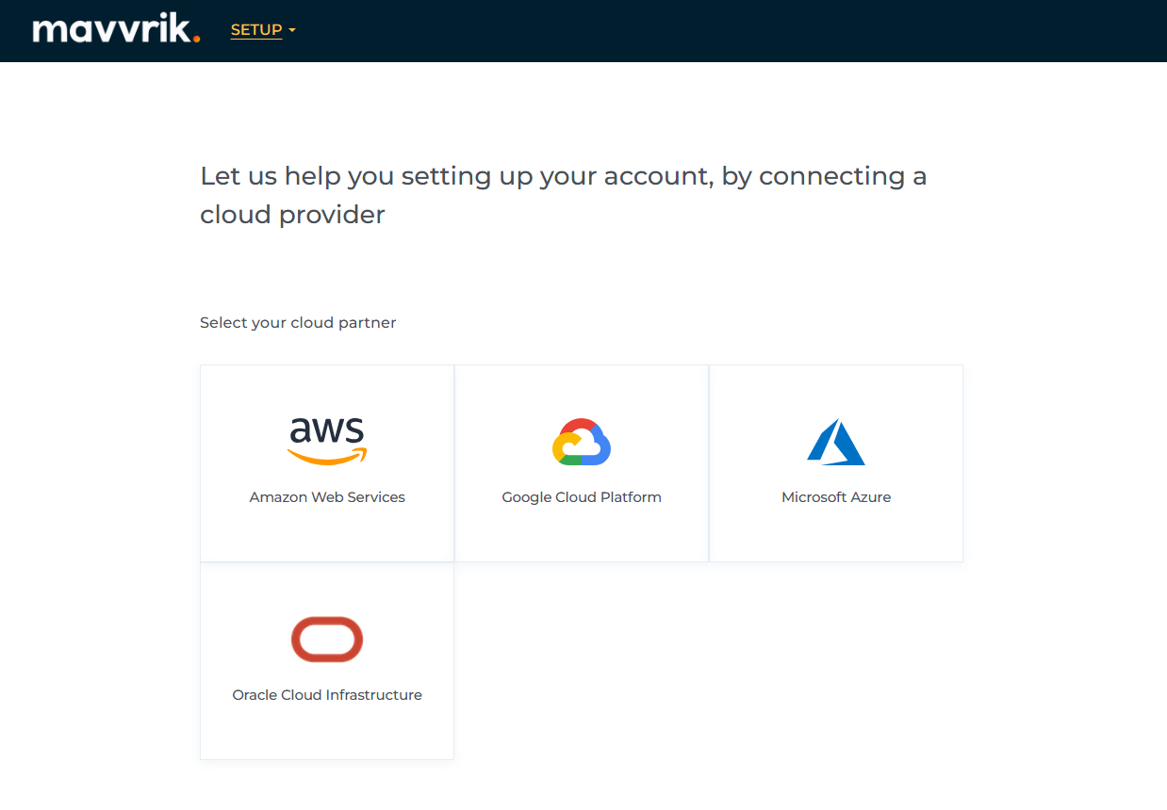Viewport: 1167px width, 810px height.
Task: Click the orange dot in mavvrik logo
Action: 196,40
